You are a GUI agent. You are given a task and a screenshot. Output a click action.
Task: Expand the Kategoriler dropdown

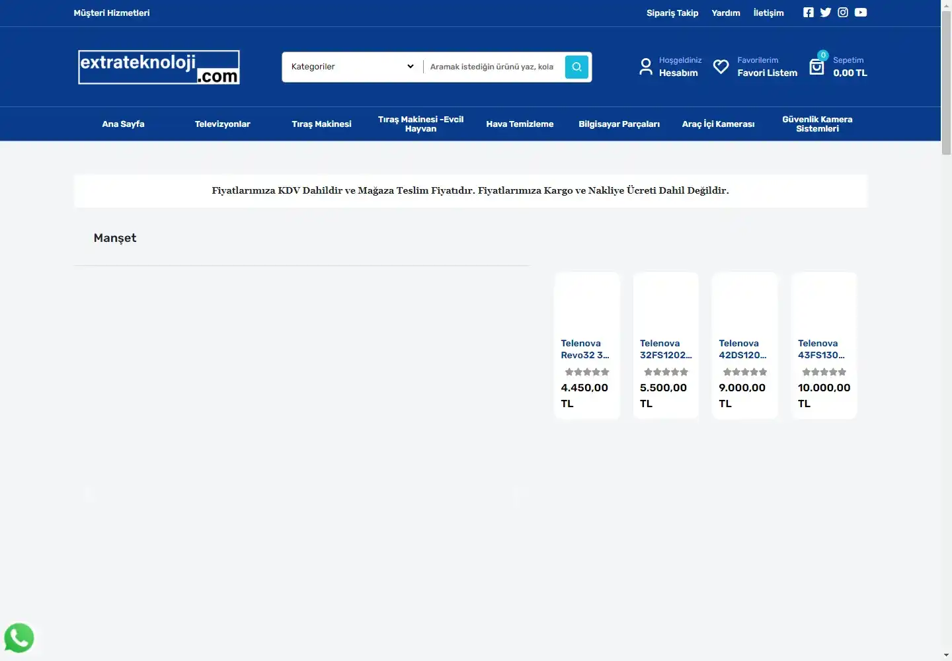[352, 67]
